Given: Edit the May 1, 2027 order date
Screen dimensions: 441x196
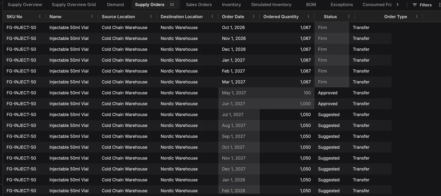Looking at the screenshot, I should click(x=239, y=93).
